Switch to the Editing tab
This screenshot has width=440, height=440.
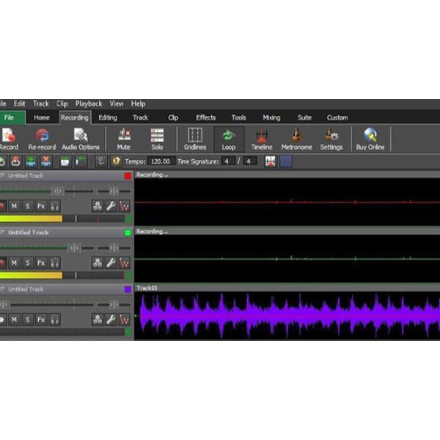coord(108,117)
